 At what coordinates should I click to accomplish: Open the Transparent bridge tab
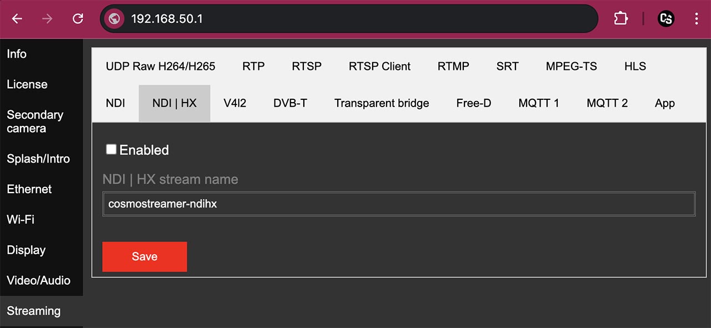[x=382, y=103]
